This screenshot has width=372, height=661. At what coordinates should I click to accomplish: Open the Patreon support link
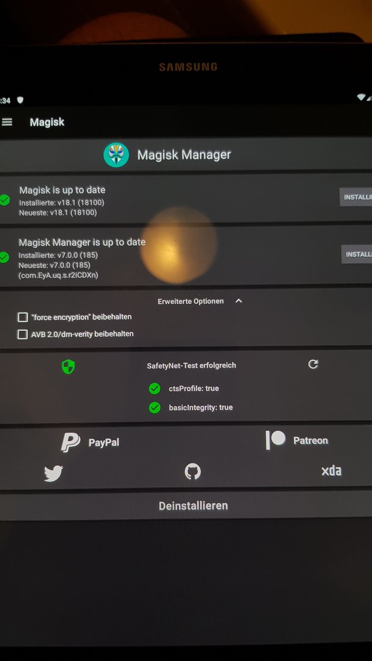[x=297, y=440]
